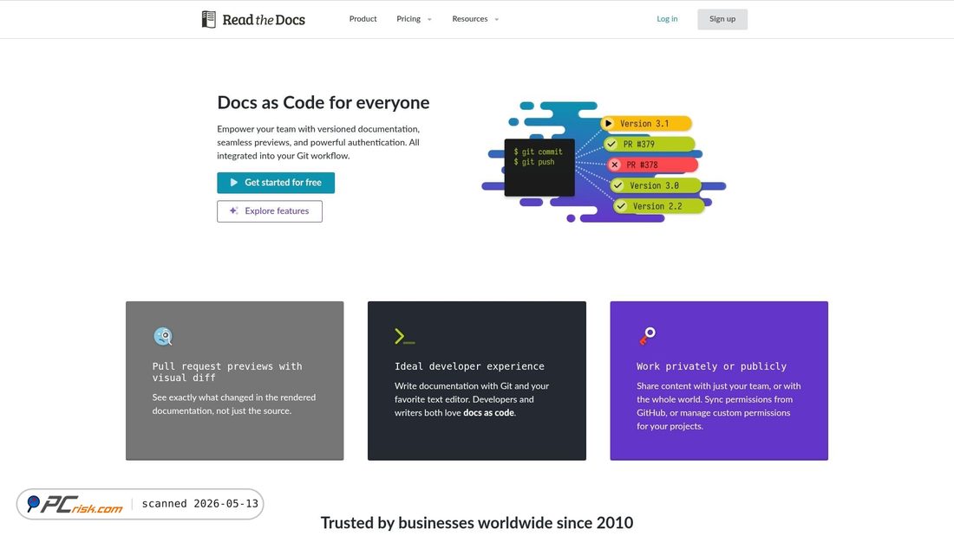Click the Share content with just your team text

tap(719, 406)
